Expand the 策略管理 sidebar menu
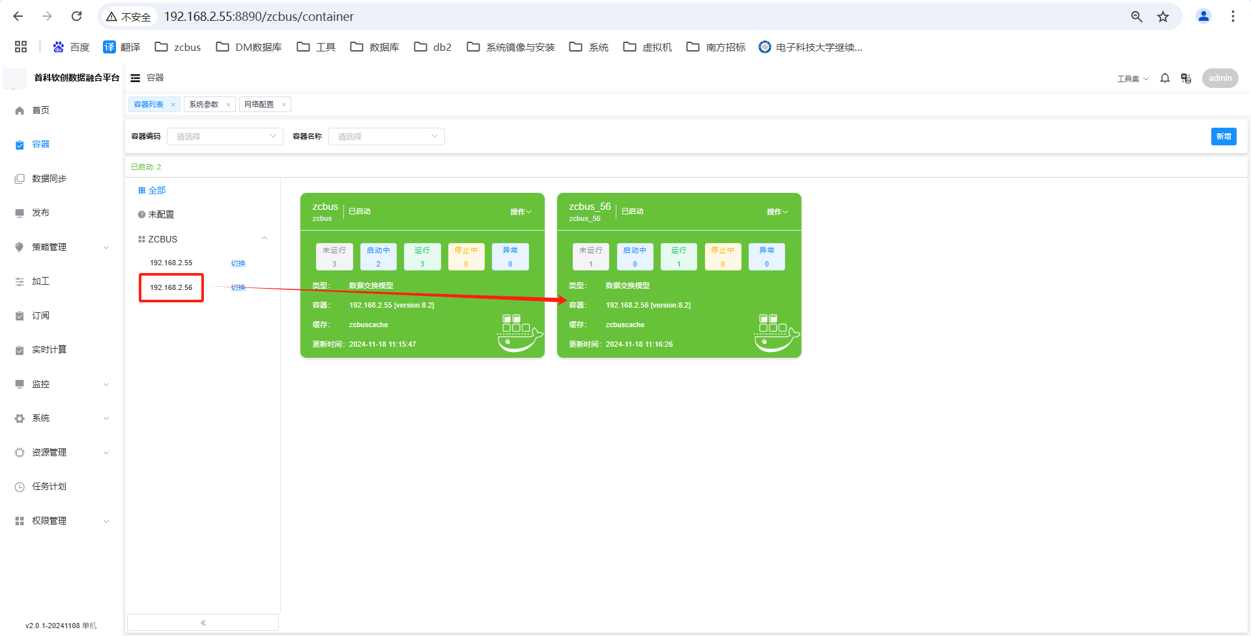 (x=62, y=247)
